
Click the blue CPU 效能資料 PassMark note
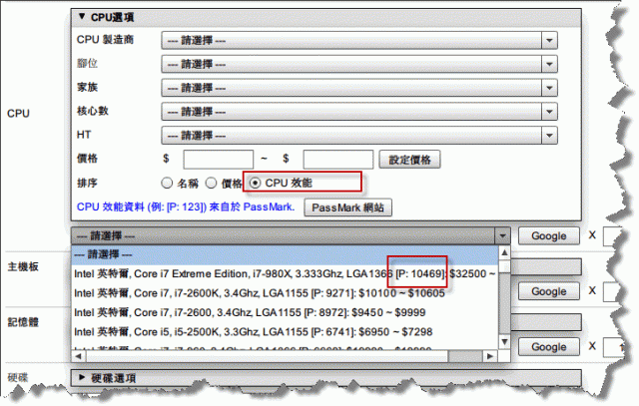(x=186, y=206)
